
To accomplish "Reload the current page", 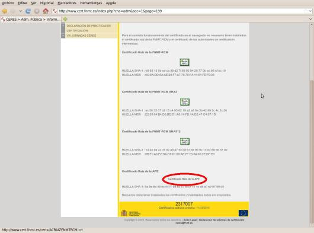I will pyautogui.click(x=28, y=11).
